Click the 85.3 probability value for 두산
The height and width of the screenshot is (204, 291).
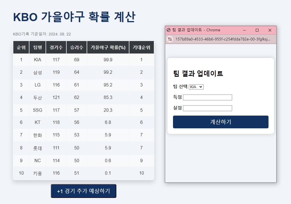click(x=108, y=98)
